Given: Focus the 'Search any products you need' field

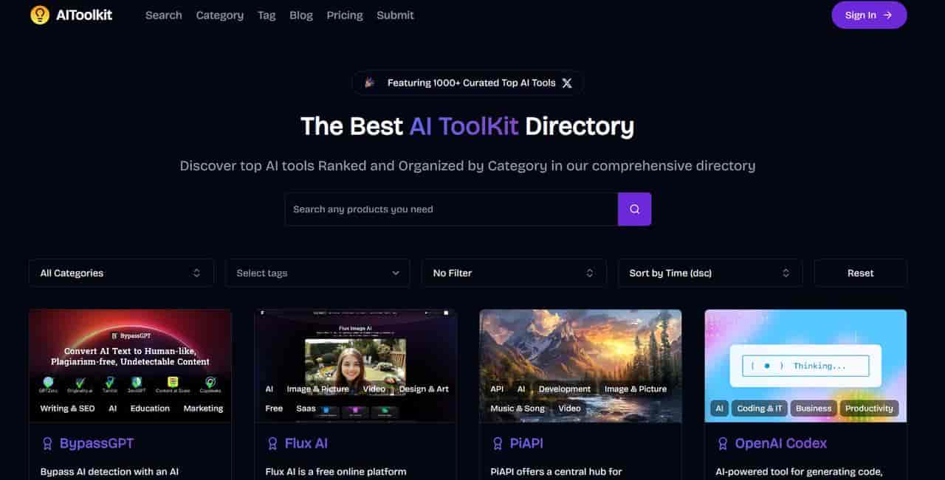Looking at the screenshot, I should pyautogui.click(x=451, y=209).
